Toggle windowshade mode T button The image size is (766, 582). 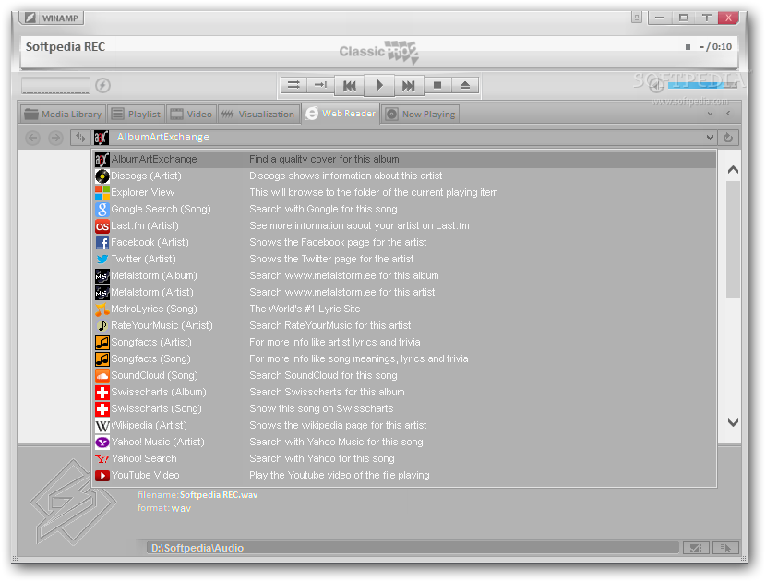[706, 18]
